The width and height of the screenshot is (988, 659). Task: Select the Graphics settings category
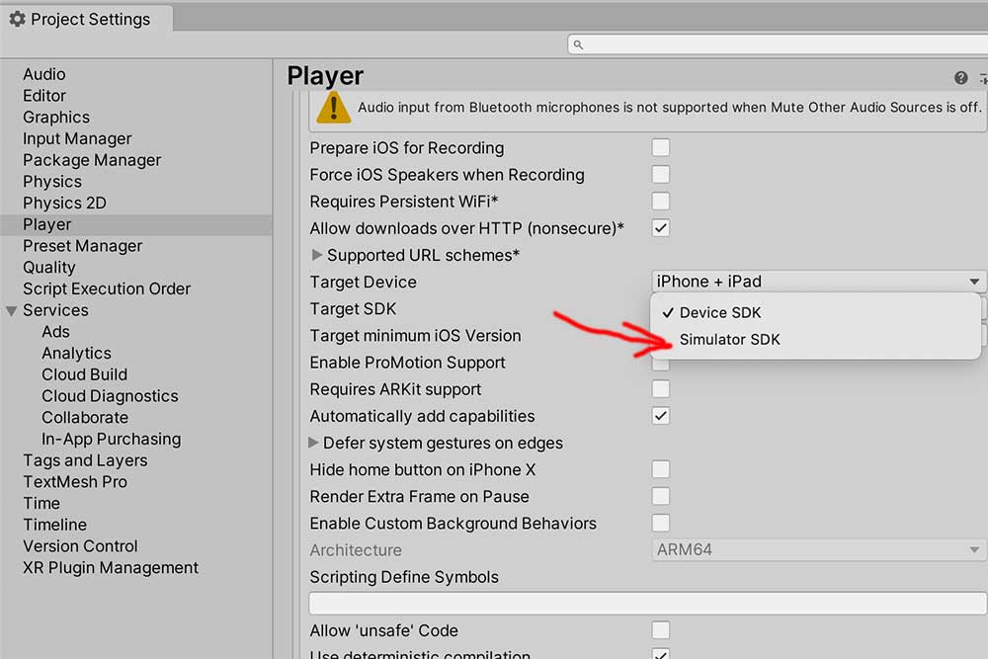(x=56, y=118)
